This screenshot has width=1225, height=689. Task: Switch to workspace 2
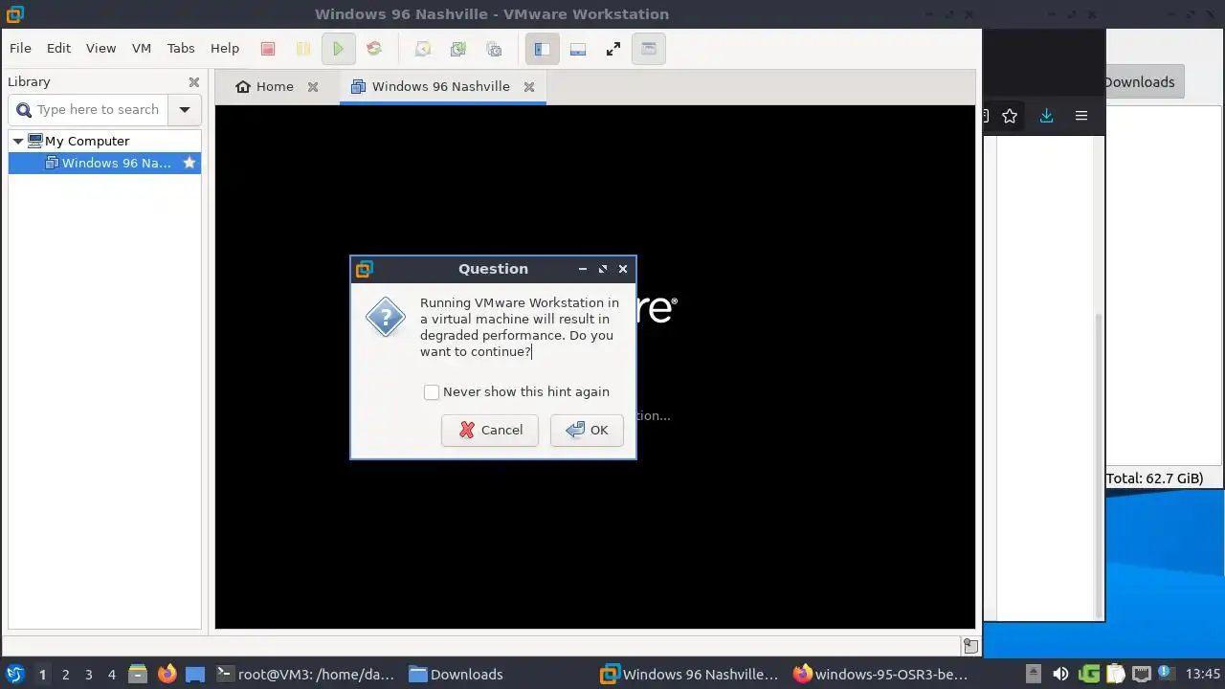65,675
